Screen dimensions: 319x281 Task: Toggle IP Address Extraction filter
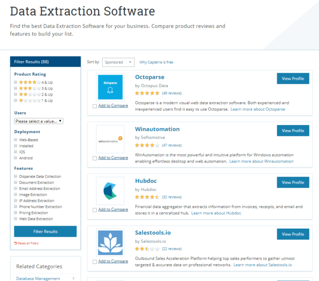[x=15, y=200]
